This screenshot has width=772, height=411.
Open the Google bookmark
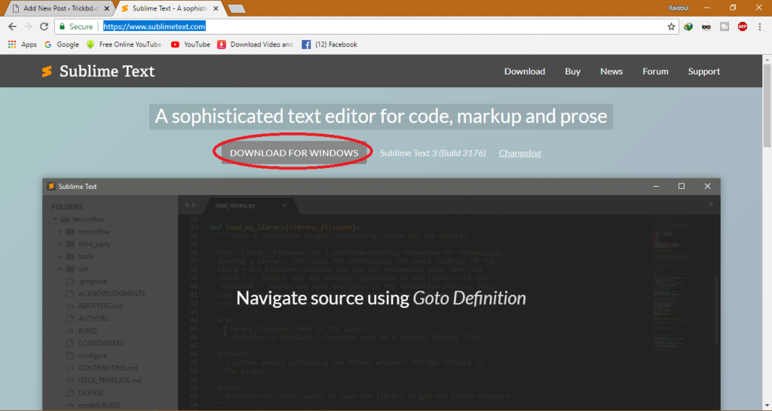(62, 44)
